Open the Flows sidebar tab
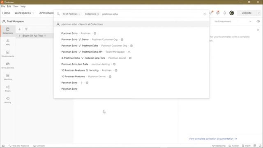Image resolution: width=263 pixels, height=148 pixels. pyautogui.click(x=8, y=89)
